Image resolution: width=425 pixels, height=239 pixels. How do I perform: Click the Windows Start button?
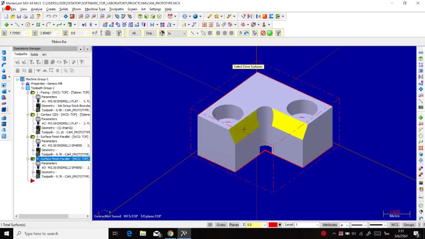[x=7, y=233]
